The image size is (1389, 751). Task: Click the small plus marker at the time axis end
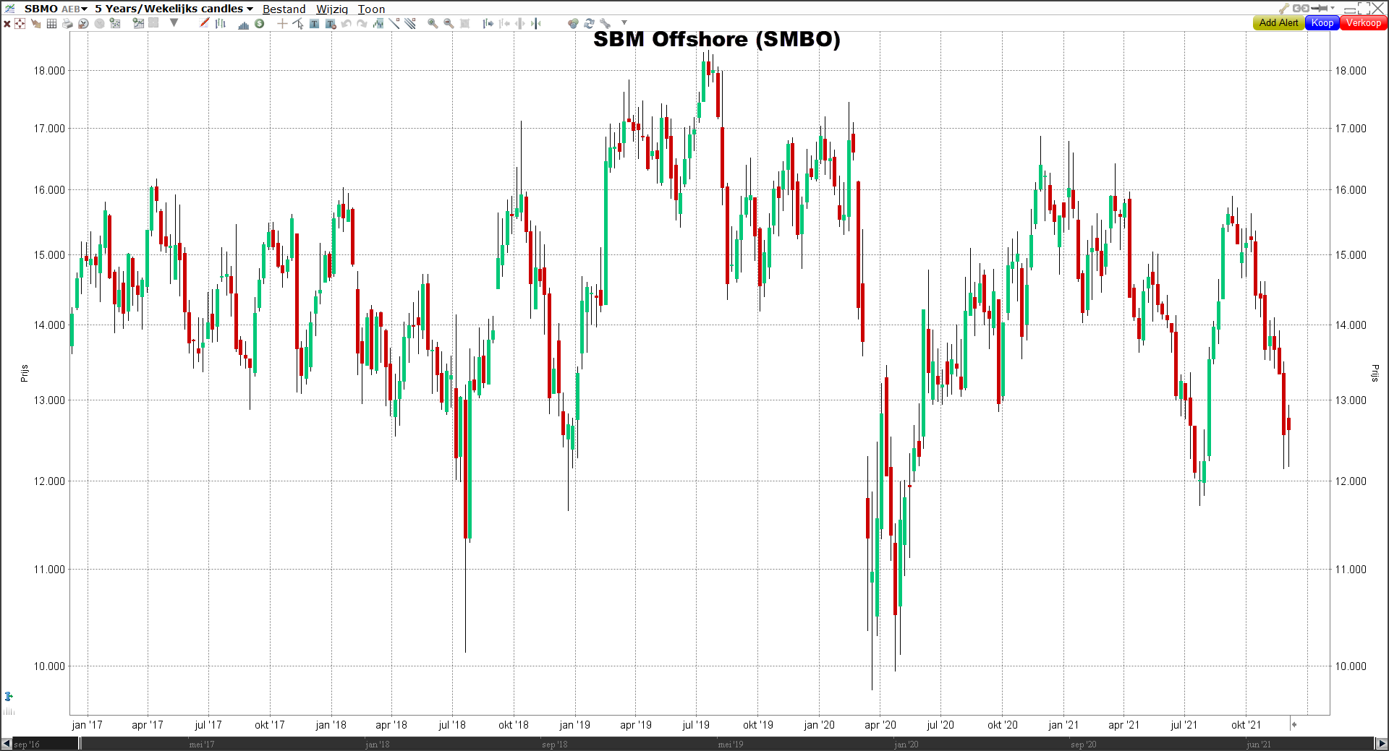(x=1294, y=724)
